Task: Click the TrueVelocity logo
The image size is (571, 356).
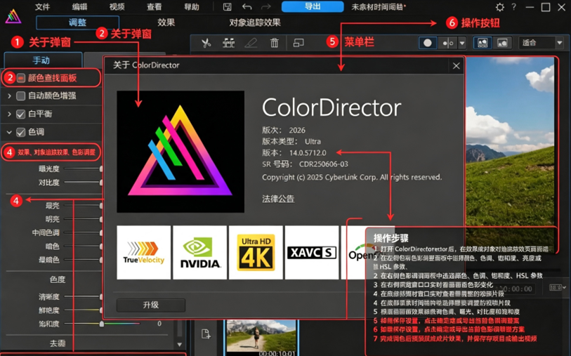Action: point(143,252)
